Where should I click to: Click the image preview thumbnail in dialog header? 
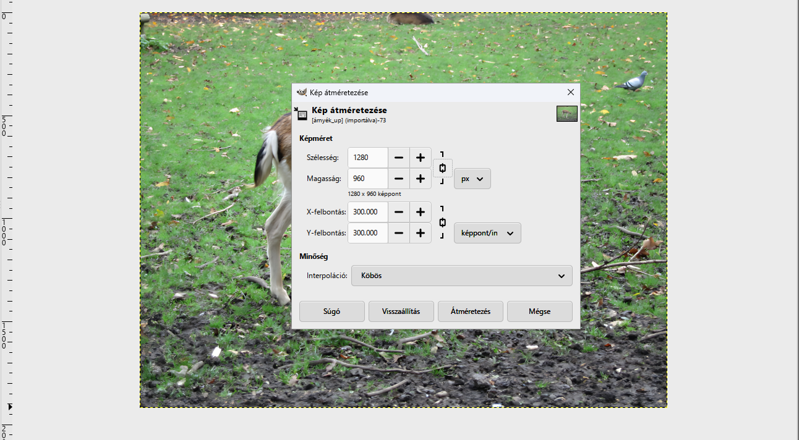(x=567, y=114)
